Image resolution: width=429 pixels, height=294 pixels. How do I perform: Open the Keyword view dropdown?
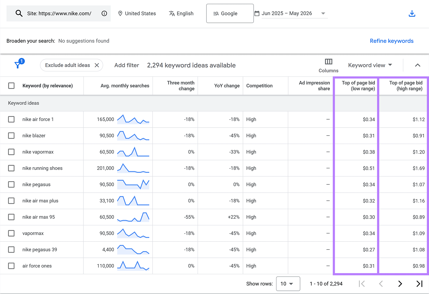coord(370,65)
